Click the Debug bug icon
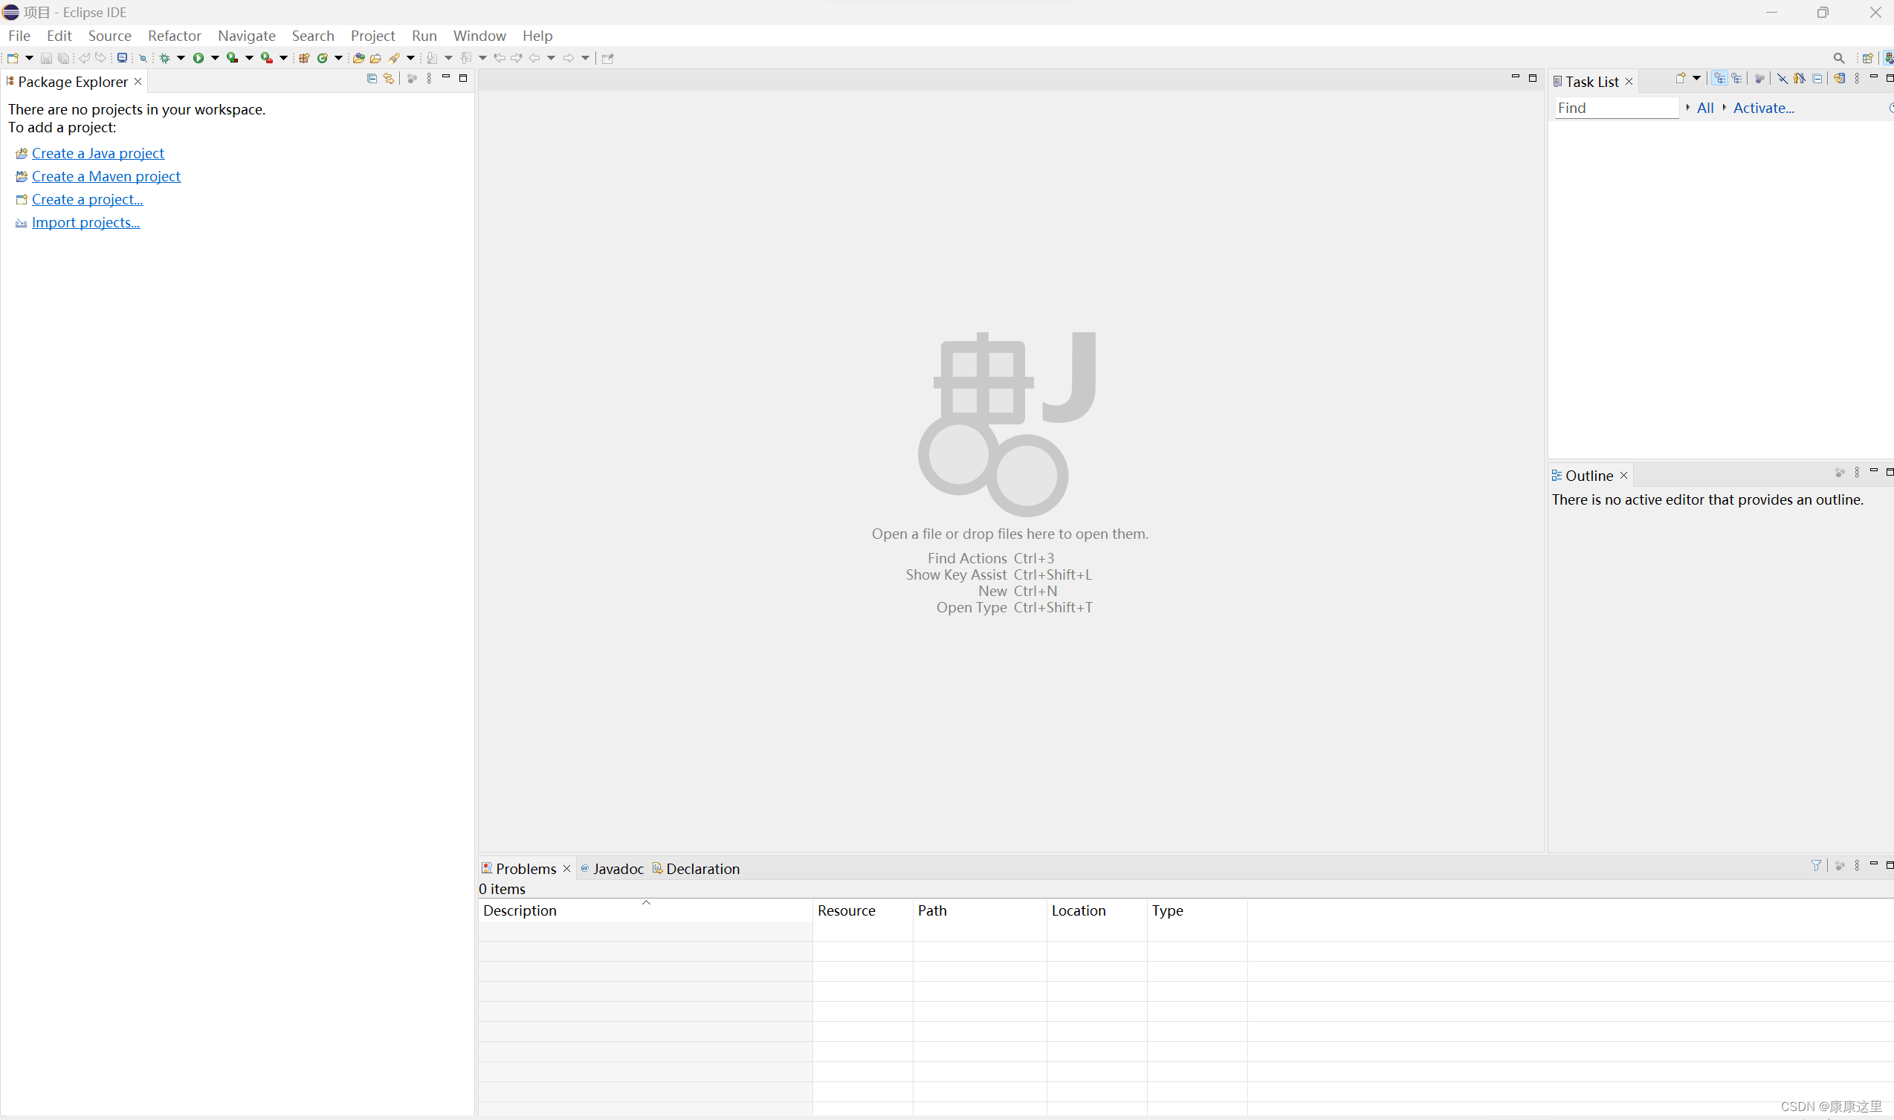Screen dimensions: 1894x1120 tap(164, 58)
